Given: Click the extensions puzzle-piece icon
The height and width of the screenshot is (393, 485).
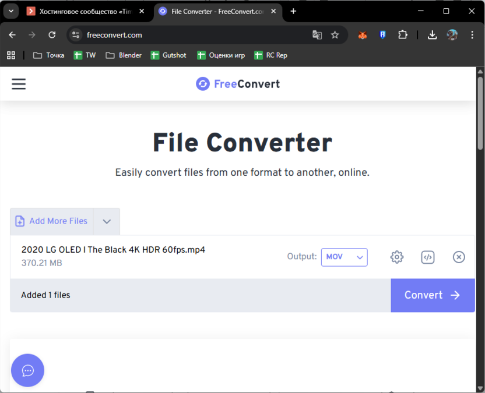Looking at the screenshot, I should [403, 35].
